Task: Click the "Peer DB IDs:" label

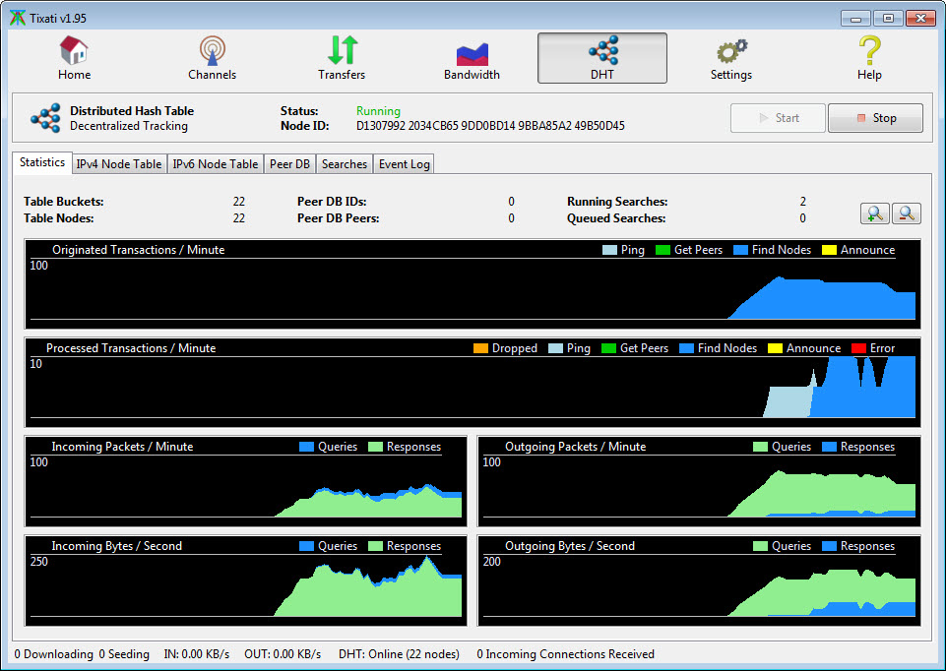Action: pos(332,202)
